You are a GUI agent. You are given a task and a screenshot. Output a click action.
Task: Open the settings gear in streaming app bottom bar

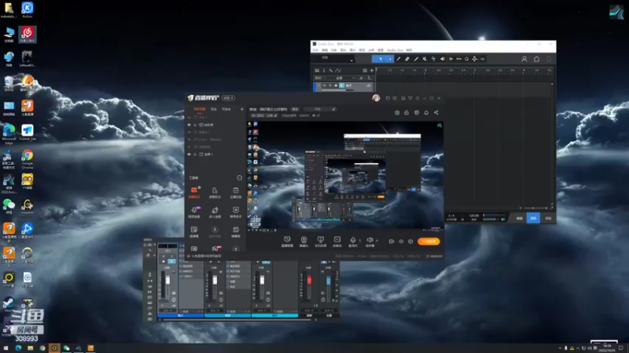pyautogui.click(x=410, y=242)
